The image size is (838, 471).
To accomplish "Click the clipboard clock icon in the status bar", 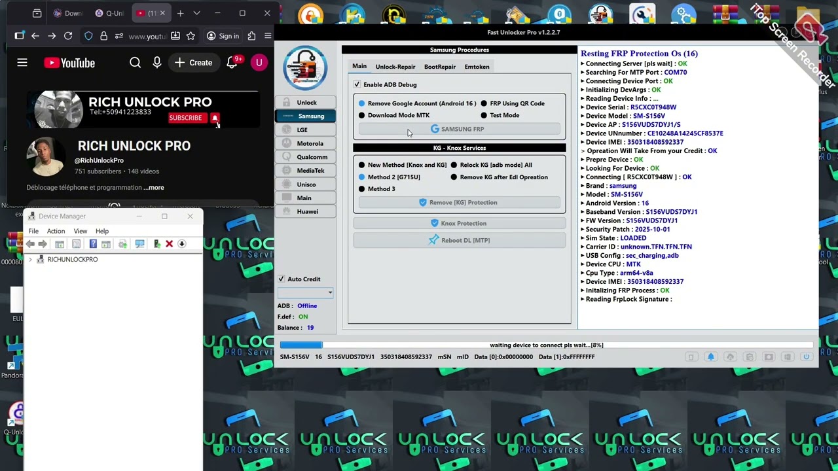I will coord(750,357).
